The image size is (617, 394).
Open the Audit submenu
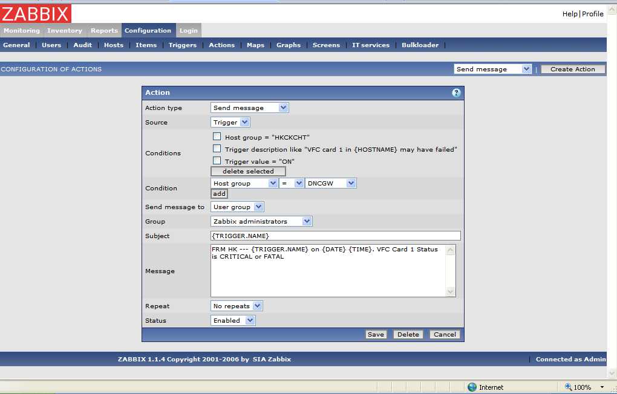tap(83, 45)
